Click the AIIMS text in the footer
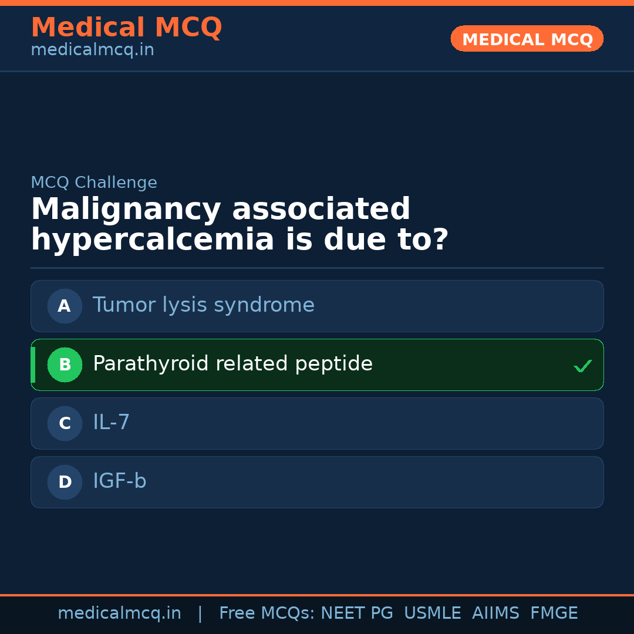The width and height of the screenshot is (634, 634). coord(495,613)
